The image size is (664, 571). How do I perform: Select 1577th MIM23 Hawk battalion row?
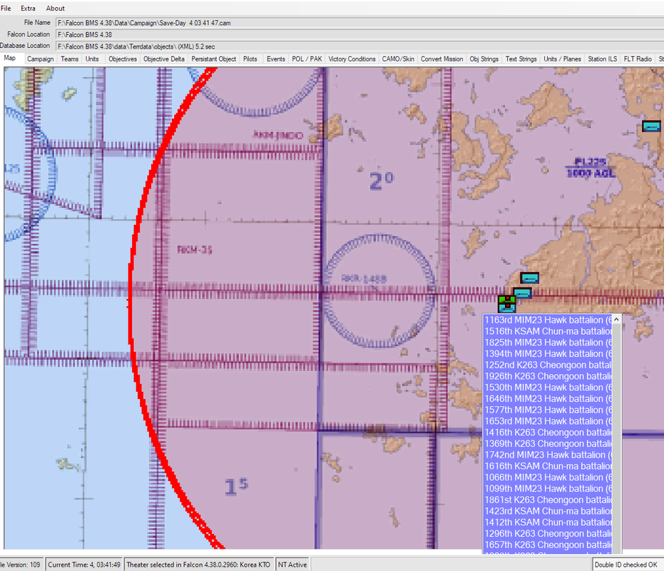coord(548,410)
